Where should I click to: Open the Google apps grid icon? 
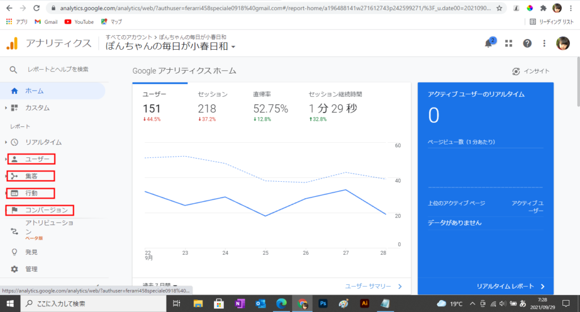[509, 43]
